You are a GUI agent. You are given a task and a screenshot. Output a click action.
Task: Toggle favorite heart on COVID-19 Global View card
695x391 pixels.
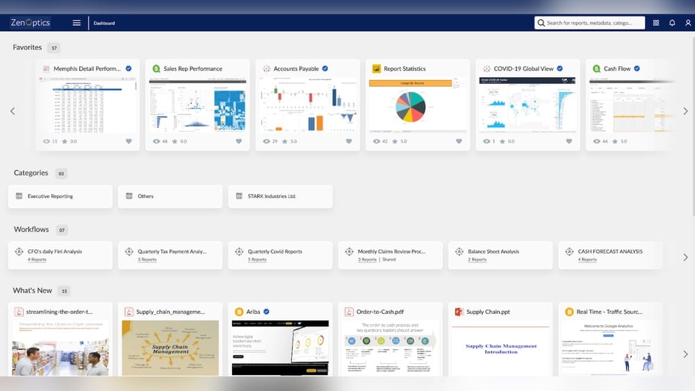569,141
